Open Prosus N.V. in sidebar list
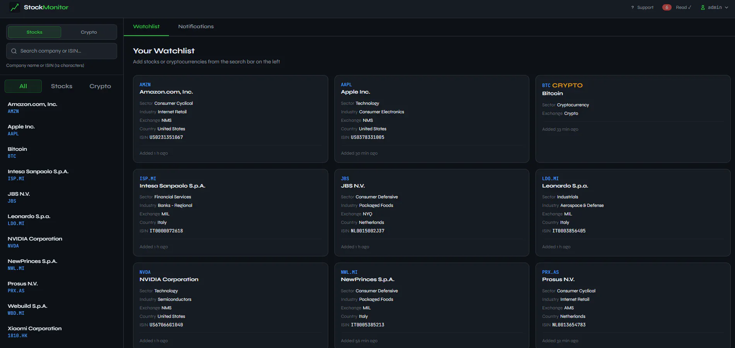Image resolution: width=735 pixels, height=348 pixels. (62, 287)
